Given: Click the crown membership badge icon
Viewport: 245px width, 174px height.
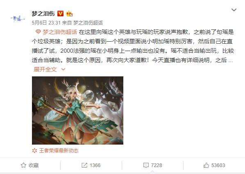Looking at the screenshot, I should pos(69,13).
